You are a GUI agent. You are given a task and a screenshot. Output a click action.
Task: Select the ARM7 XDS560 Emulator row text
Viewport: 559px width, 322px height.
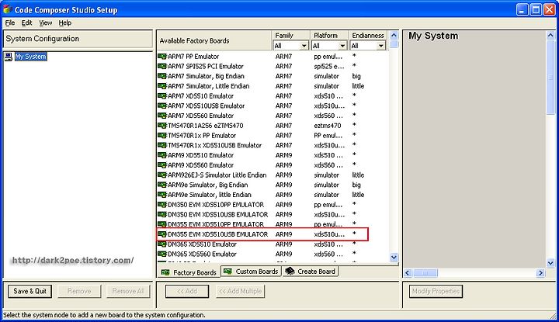[201, 116]
